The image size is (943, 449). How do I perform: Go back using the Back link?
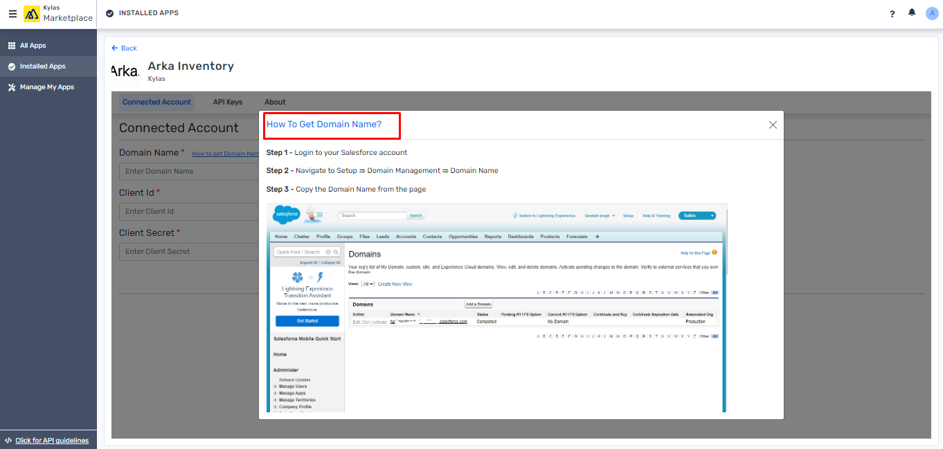pos(125,48)
